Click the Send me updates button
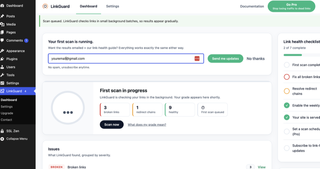 tap(225, 59)
